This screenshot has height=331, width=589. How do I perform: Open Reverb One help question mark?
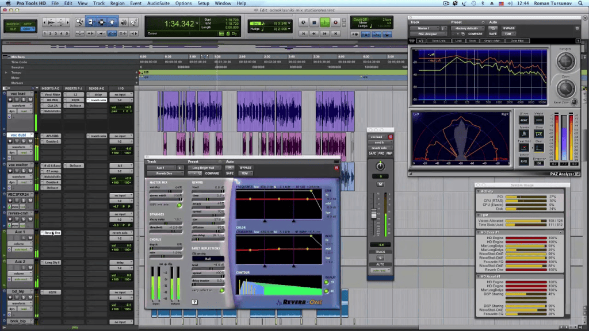coord(194,302)
